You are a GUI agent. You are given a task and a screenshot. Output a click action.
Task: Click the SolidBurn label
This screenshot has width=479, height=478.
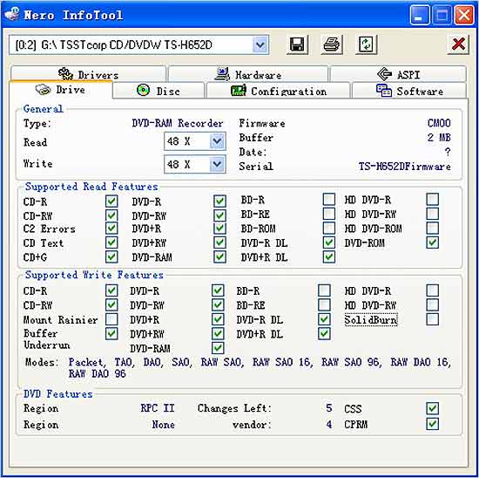(x=371, y=320)
